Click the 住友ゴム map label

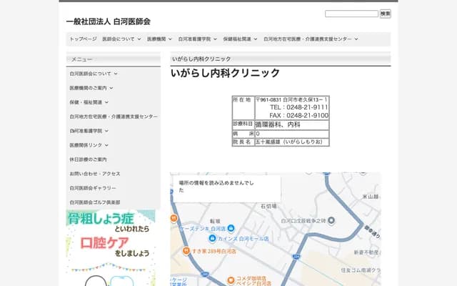coord(361,270)
